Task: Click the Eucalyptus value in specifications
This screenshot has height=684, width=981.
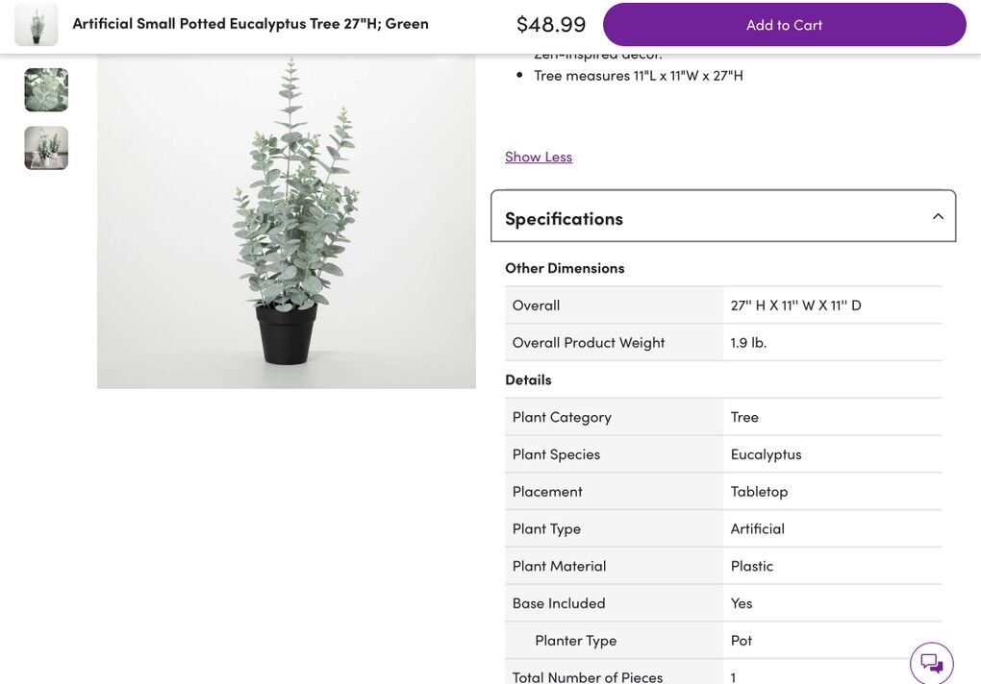Action: [766, 453]
